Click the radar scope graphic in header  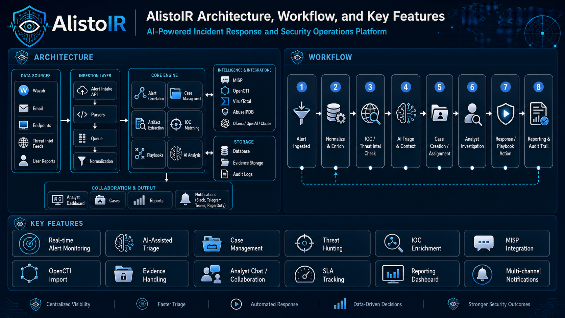(x=542, y=33)
